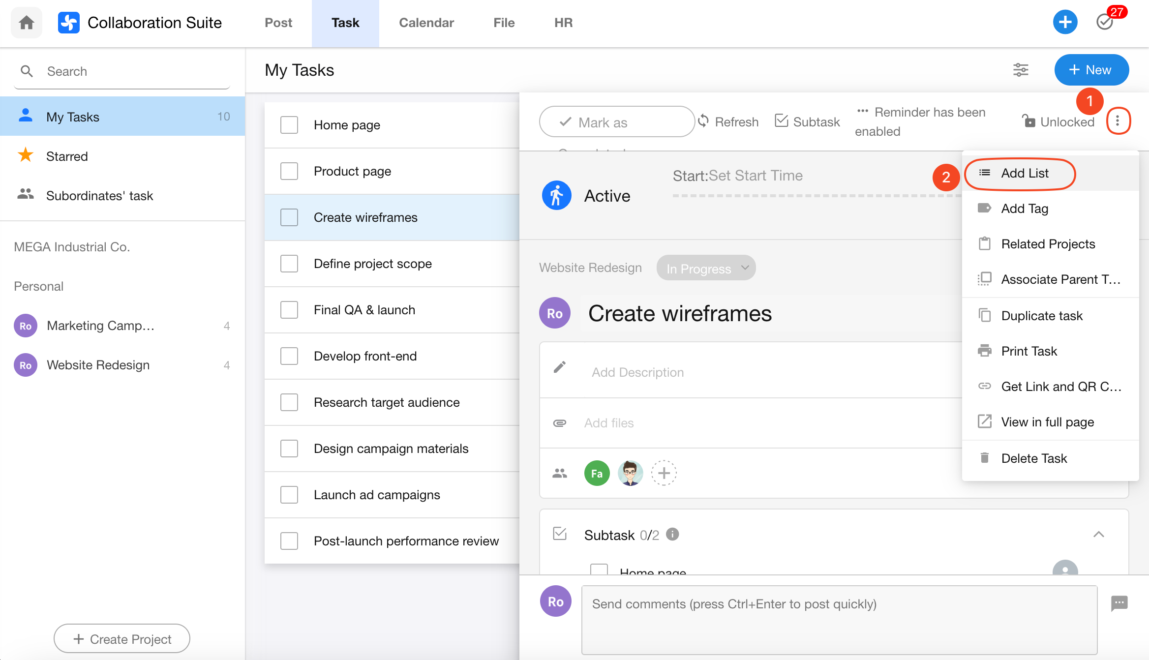This screenshot has height=660, width=1149.
Task: Open the Mark as dropdown
Action: (x=617, y=122)
